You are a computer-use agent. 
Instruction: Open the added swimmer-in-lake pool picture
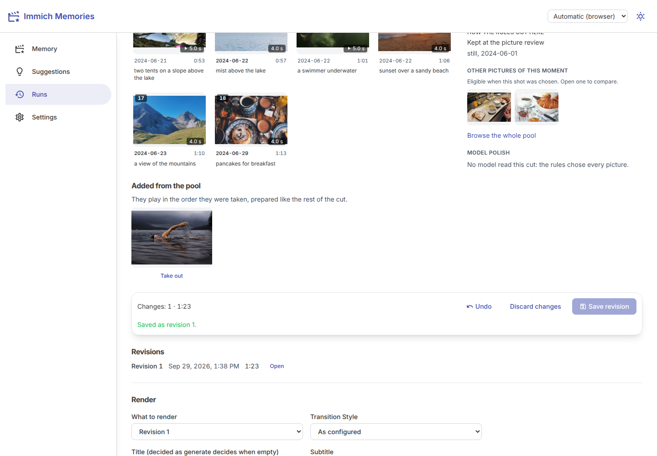point(172,238)
